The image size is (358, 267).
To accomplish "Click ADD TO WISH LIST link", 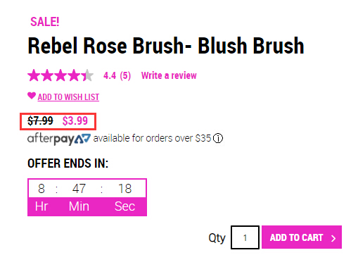I will 68,97.
